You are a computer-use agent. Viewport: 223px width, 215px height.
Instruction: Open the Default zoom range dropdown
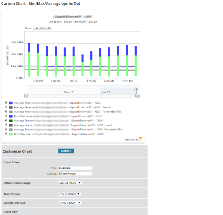click(71, 183)
